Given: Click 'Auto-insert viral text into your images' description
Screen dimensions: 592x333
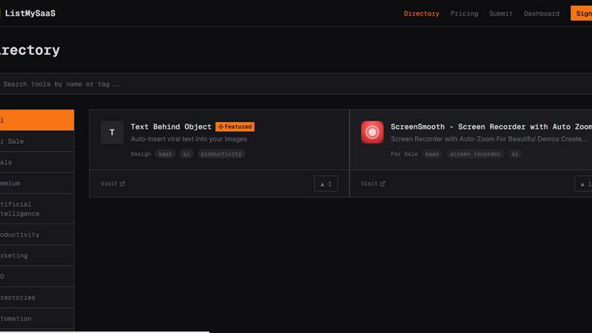Looking at the screenshot, I should (x=189, y=139).
